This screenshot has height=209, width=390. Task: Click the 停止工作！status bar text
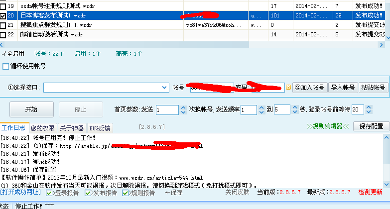click(28, 206)
